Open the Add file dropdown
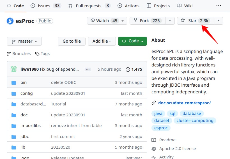This screenshot has width=230, height=159. pyautogui.click(x=102, y=41)
